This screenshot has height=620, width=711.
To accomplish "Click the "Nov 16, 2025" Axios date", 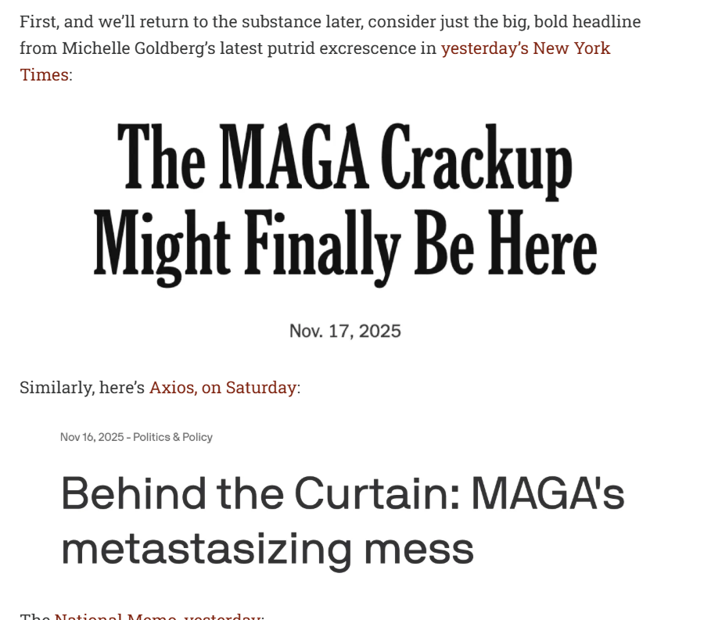I will [92, 437].
